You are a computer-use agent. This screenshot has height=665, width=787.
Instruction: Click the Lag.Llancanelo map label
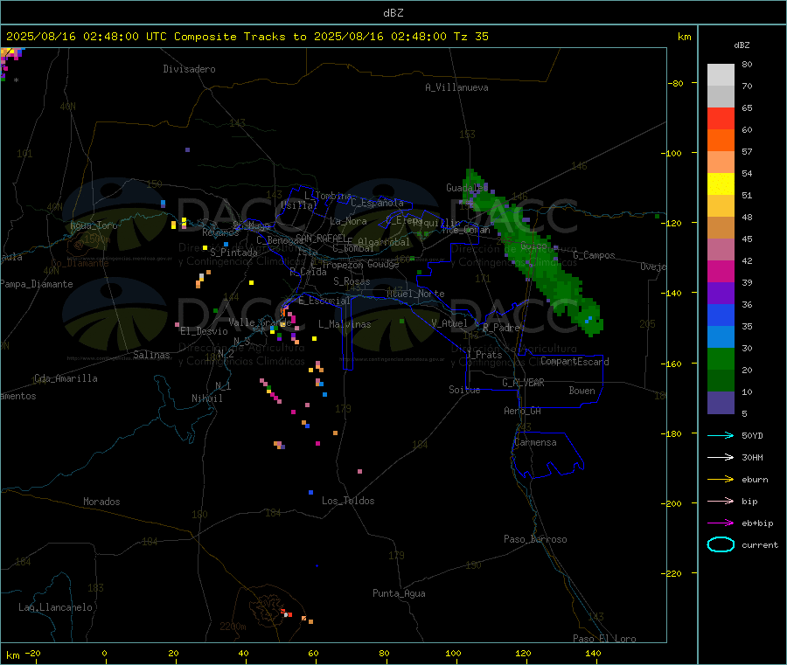pos(55,607)
